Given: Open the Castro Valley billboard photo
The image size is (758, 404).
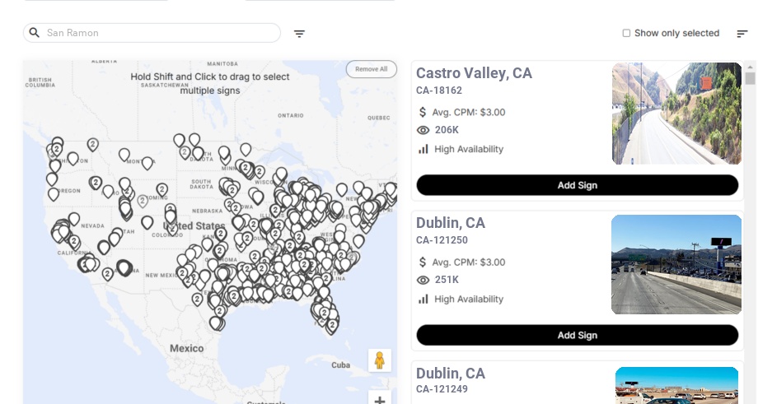Looking at the screenshot, I should 676,114.
